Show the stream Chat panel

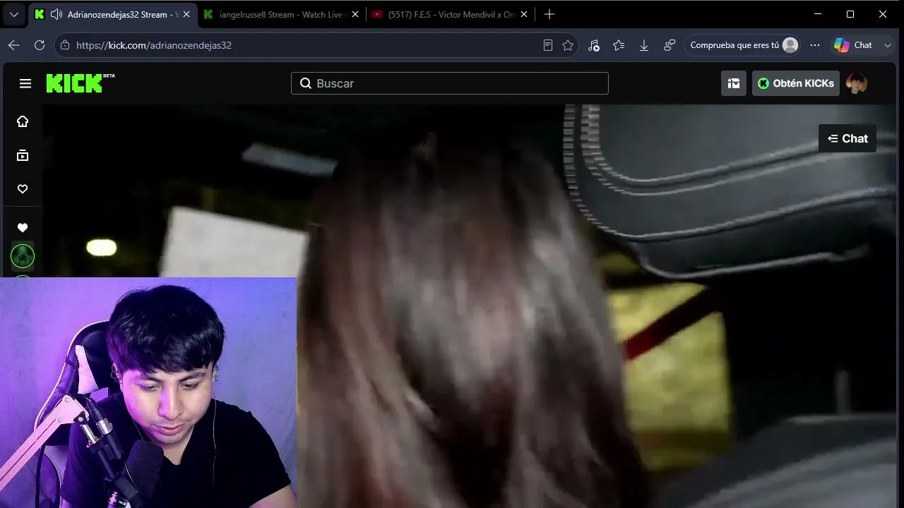[847, 138]
